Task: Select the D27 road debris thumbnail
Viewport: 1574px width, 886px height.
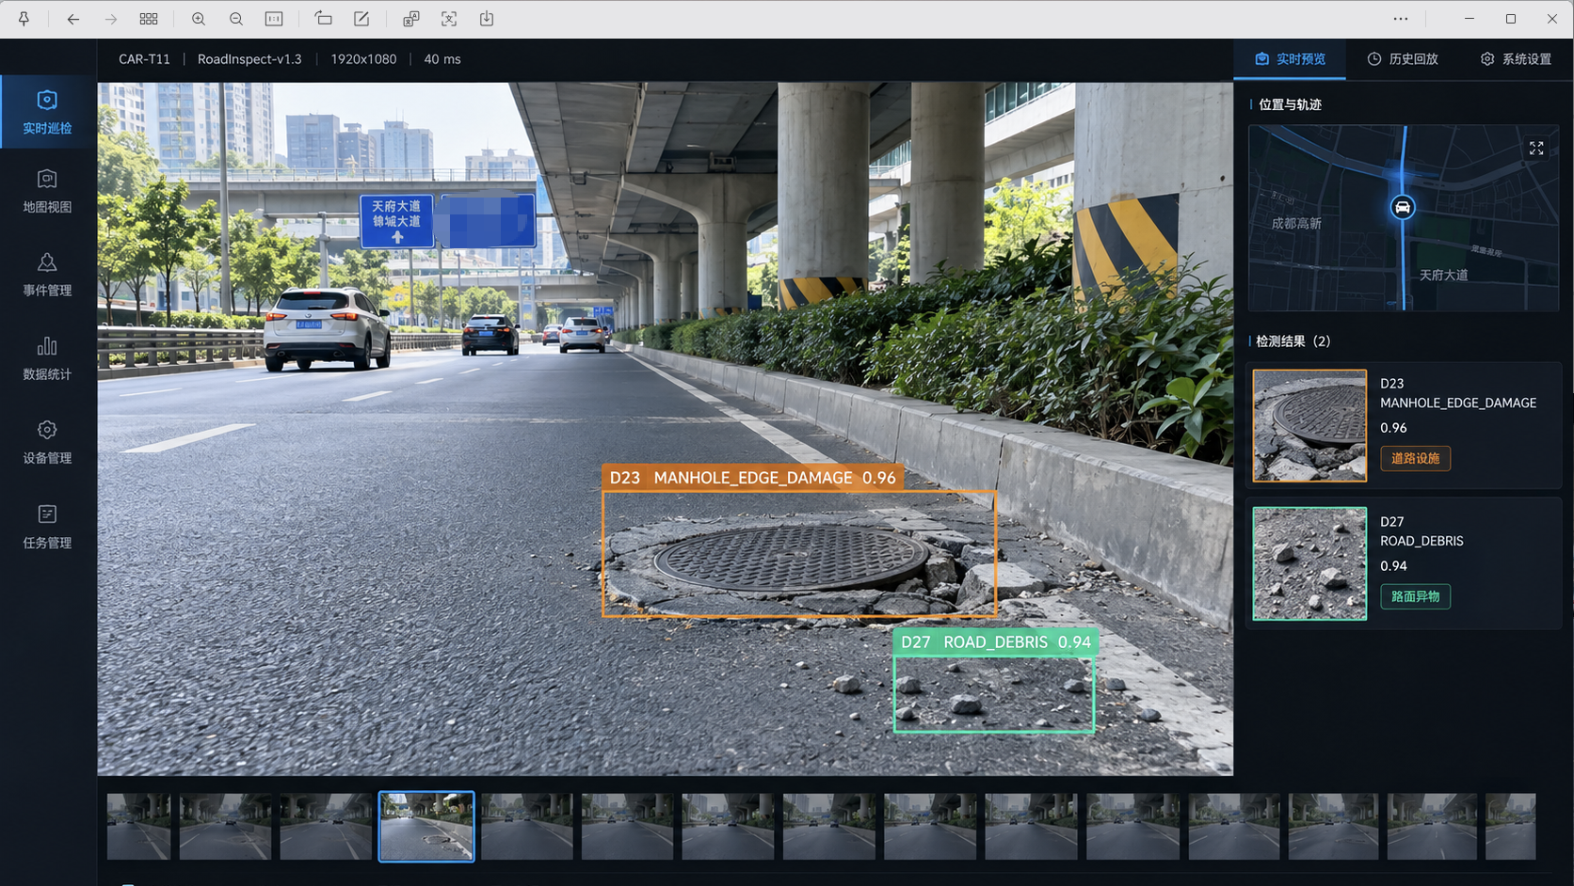Action: 1309,563
